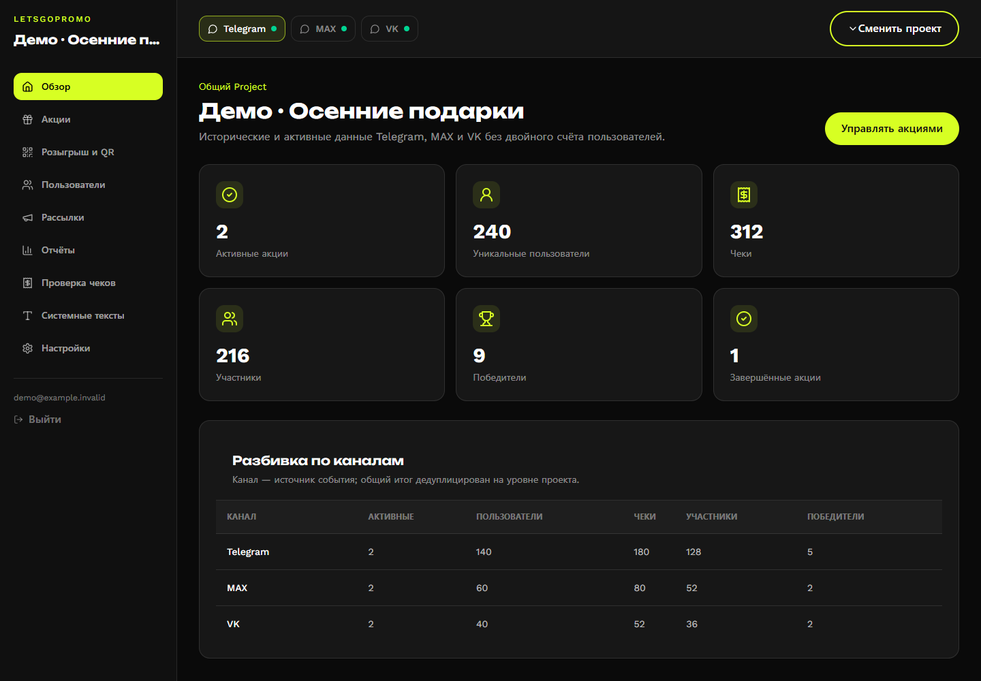
Task: Click the logout arrow icon beside Выйти
Action: 18,419
